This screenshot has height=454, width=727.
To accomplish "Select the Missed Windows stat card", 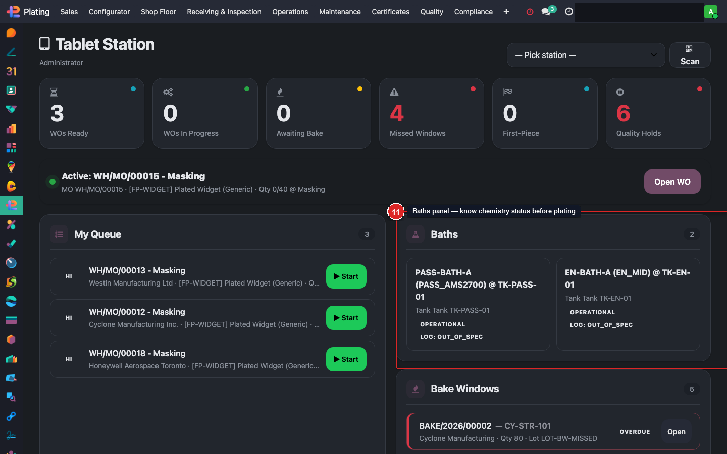I will tap(431, 113).
